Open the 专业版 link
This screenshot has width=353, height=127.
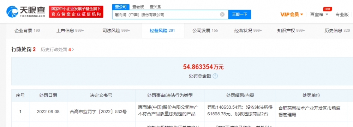[x=342, y=14]
